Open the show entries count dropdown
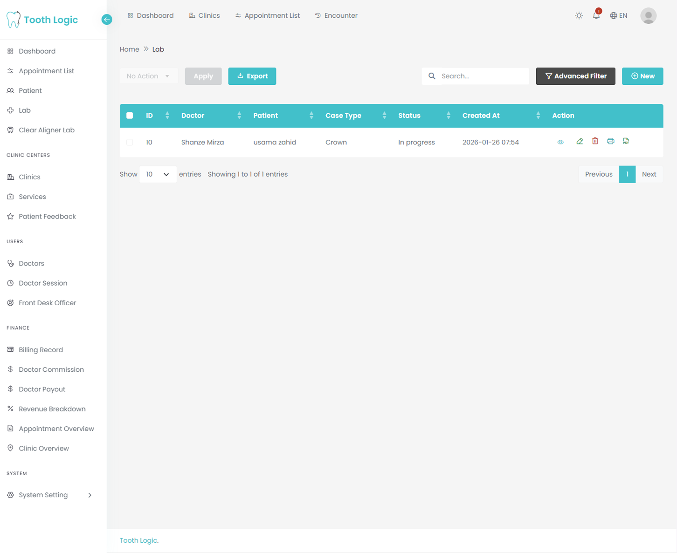The width and height of the screenshot is (677, 553). [x=158, y=174]
